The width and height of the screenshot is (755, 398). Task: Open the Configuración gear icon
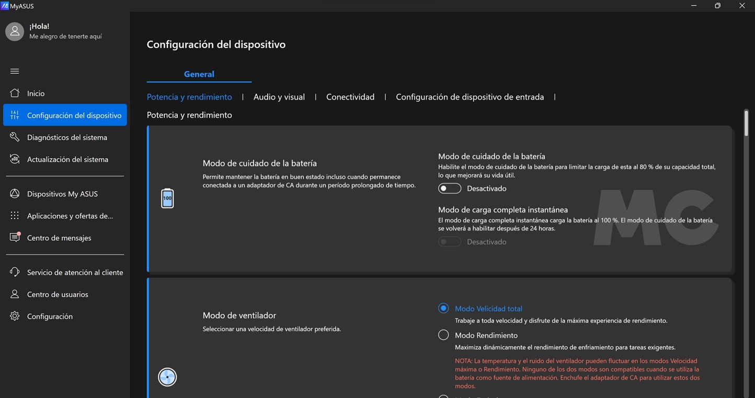point(15,316)
